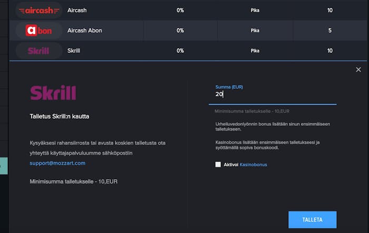Select the Aircash Abon payment method name
The image size is (369, 233).
click(x=85, y=31)
